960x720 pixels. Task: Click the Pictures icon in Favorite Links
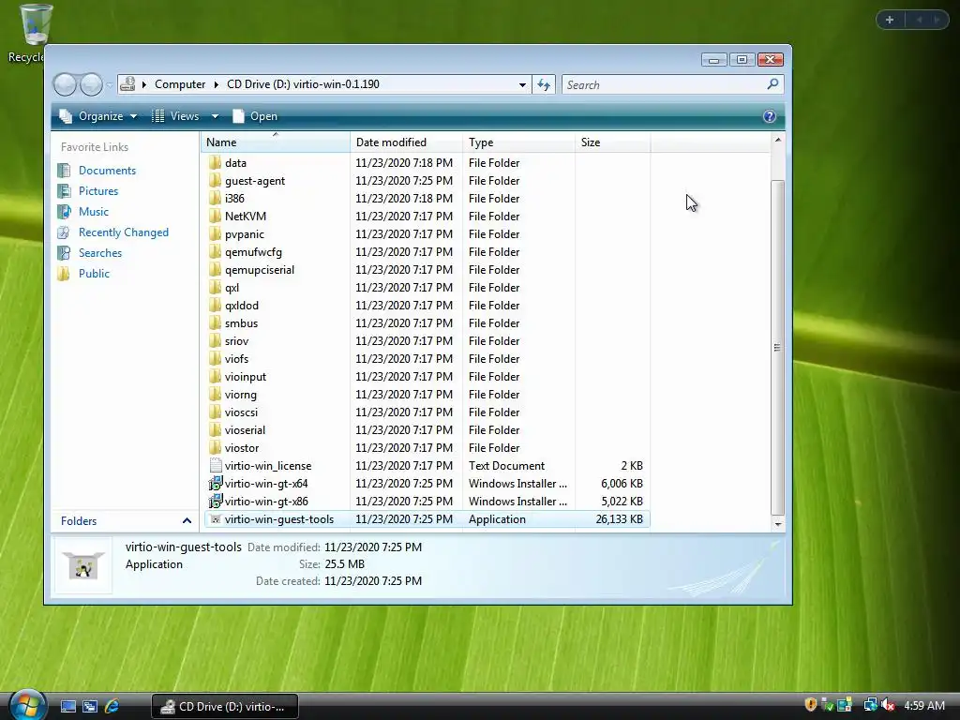pos(64,191)
